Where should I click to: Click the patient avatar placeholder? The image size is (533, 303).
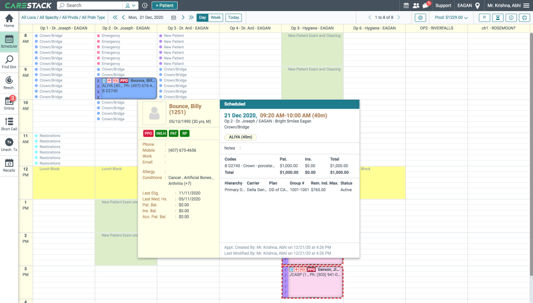(154, 114)
